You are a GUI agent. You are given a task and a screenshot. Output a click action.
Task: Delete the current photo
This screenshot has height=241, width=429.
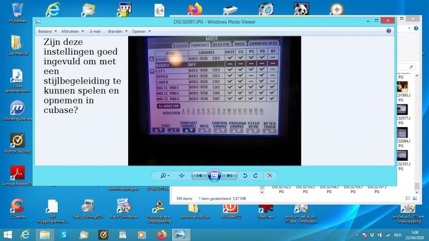[x=270, y=176]
